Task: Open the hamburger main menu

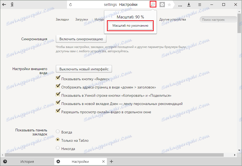Action: 200,5
